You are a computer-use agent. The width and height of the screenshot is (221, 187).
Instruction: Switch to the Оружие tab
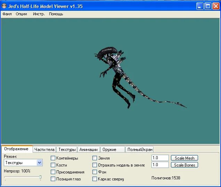click(x=113, y=150)
